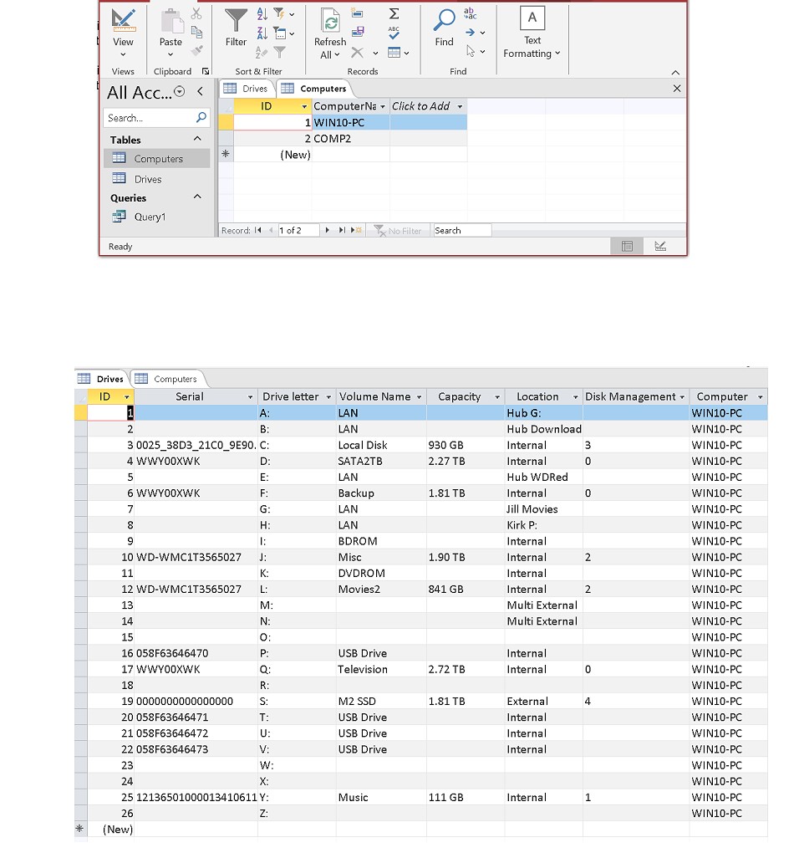Sort ascending with the A-Z icon
The width and height of the screenshot is (794, 858).
[262, 14]
